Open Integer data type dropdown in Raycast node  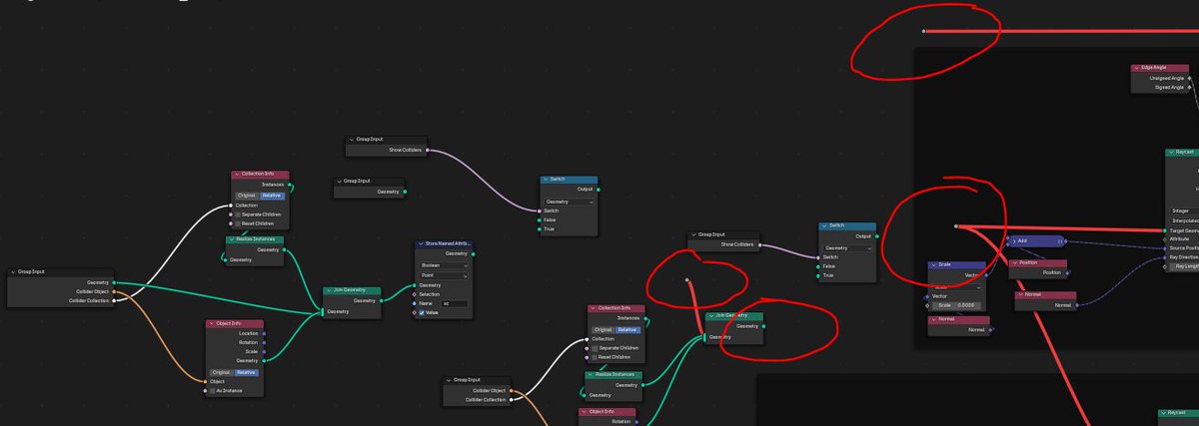pos(1184,211)
